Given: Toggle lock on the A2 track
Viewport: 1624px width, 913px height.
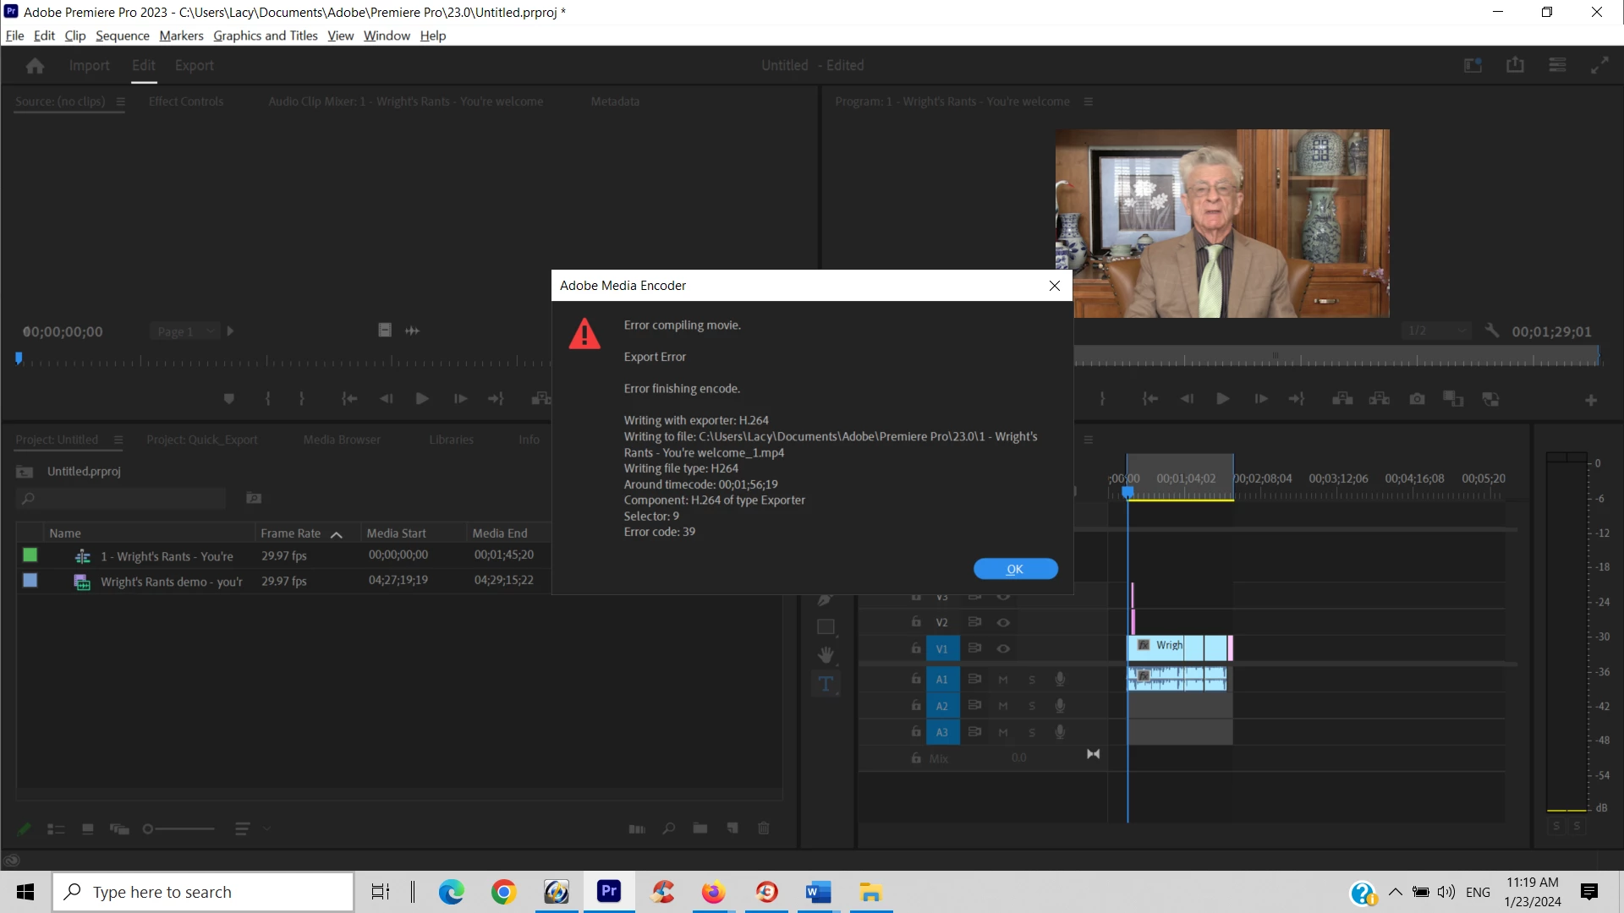Looking at the screenshot, I should [x=916, y=705].
